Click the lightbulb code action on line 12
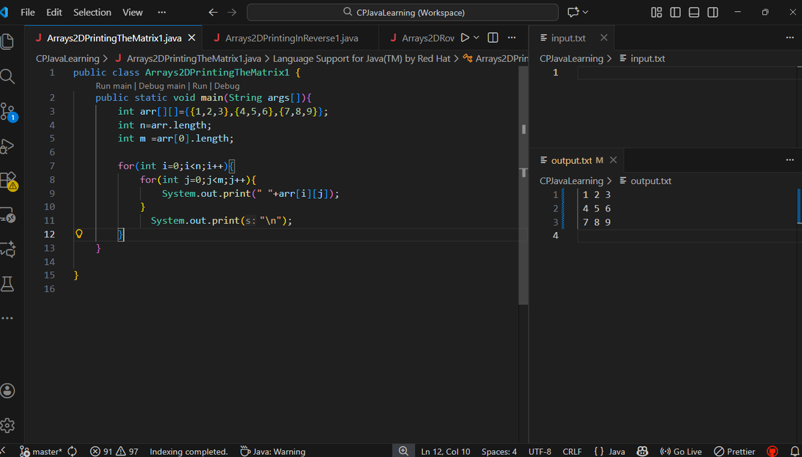 (x=79, y=234)
